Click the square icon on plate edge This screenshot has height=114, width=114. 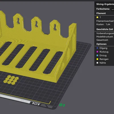(x=36, y=104)
